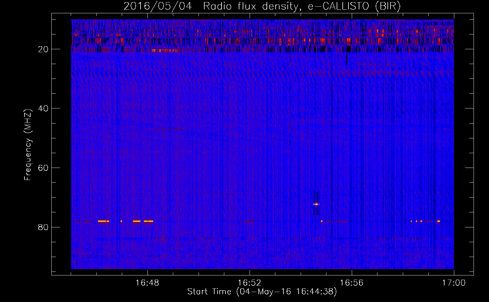This screenshot has width=489, height=302.
Task: Click the 'Frequency (MHZ)' axis label
Action: click(x=28, y=145)
